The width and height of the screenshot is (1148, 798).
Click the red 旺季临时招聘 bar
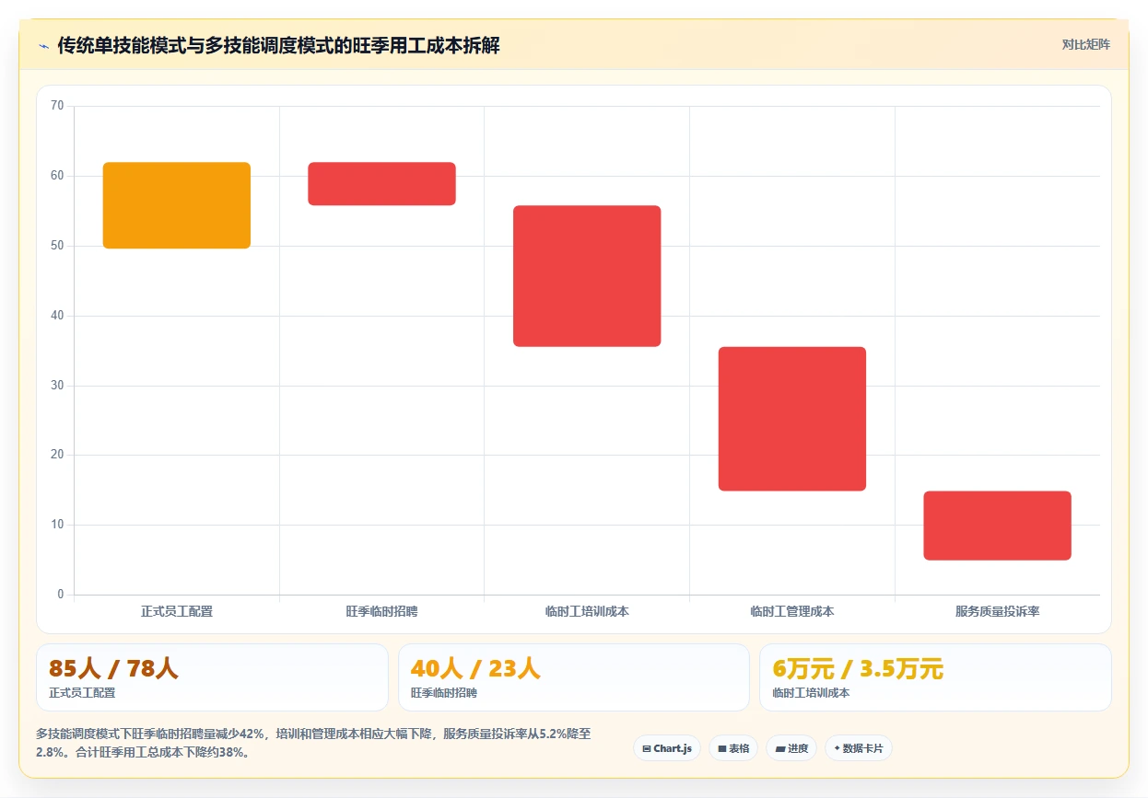(x=381, y=184)
